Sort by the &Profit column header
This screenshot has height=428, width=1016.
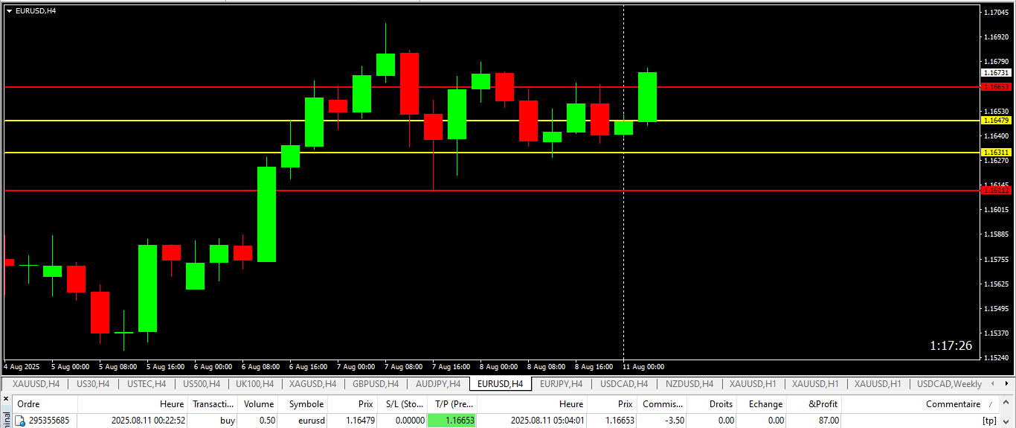(x=814, y=404)
